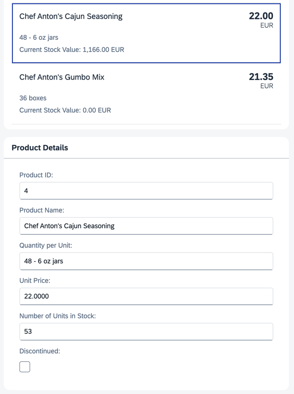Click the Product ID input field

pos(146,191)
